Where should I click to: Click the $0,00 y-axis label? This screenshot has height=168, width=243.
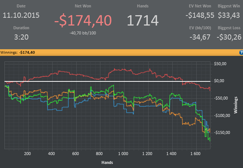pos(219,81)
